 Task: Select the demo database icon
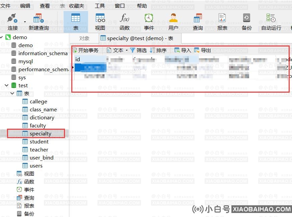click(x=14, y=45)
